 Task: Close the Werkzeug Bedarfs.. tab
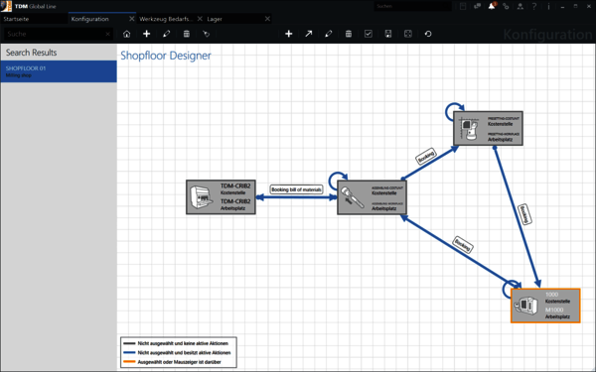(200, 19)
